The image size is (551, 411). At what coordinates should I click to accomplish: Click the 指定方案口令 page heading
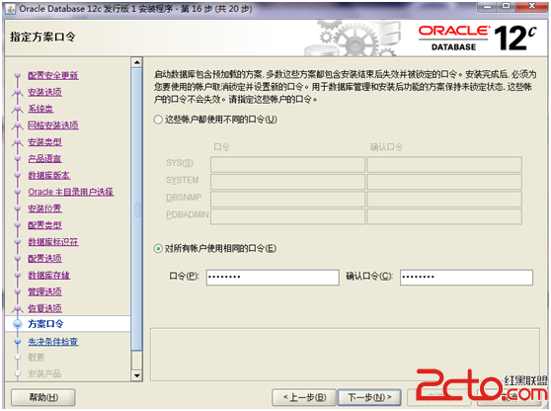(42, 37)
